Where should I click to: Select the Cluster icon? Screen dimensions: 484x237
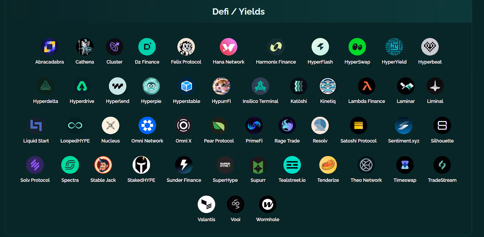[114, 47]
